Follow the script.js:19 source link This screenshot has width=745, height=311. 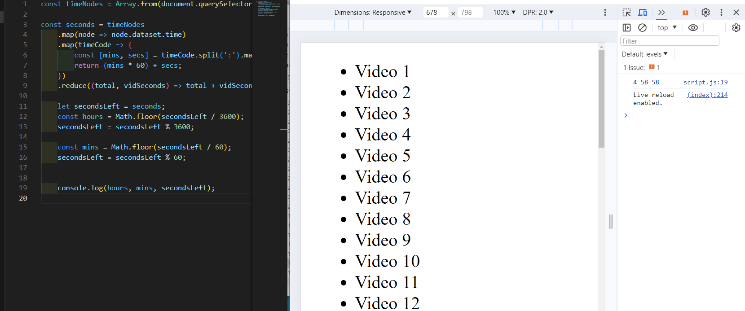click(x=705, y=82)
